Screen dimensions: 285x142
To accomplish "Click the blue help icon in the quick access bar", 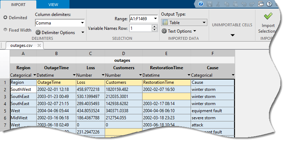I will click(x=201, y=4).
